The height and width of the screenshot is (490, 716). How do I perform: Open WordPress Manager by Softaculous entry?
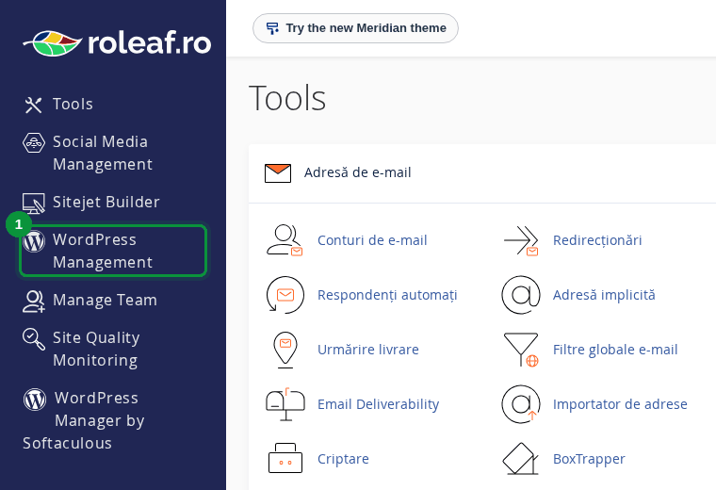coord(84,420)
